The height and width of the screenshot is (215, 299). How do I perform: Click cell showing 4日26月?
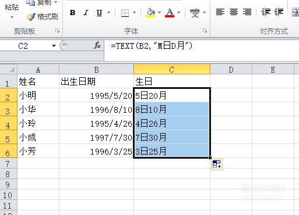point(172,123)
